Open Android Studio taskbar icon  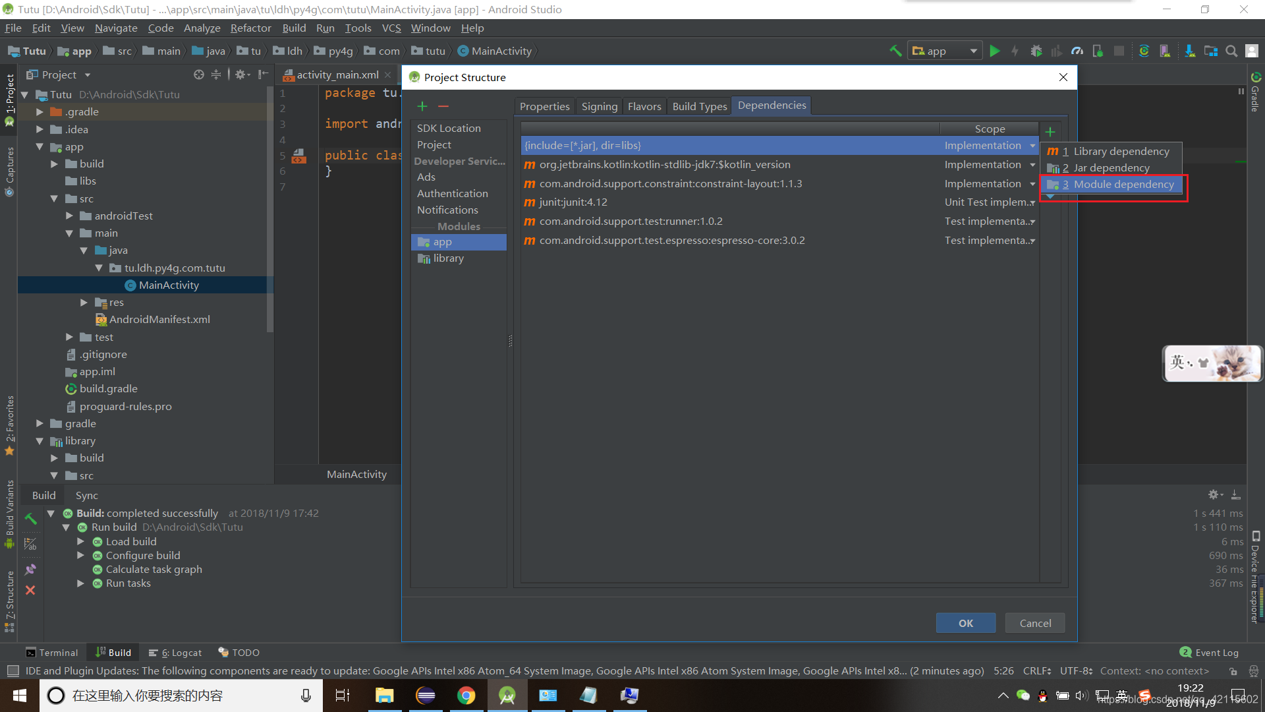pos(507,696)
